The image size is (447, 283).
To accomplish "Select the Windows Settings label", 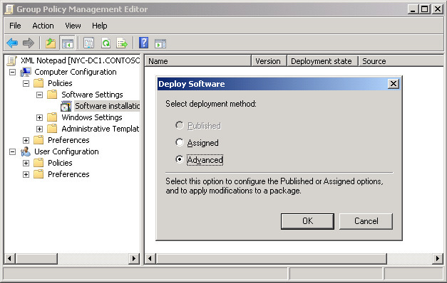I will 92,117.
